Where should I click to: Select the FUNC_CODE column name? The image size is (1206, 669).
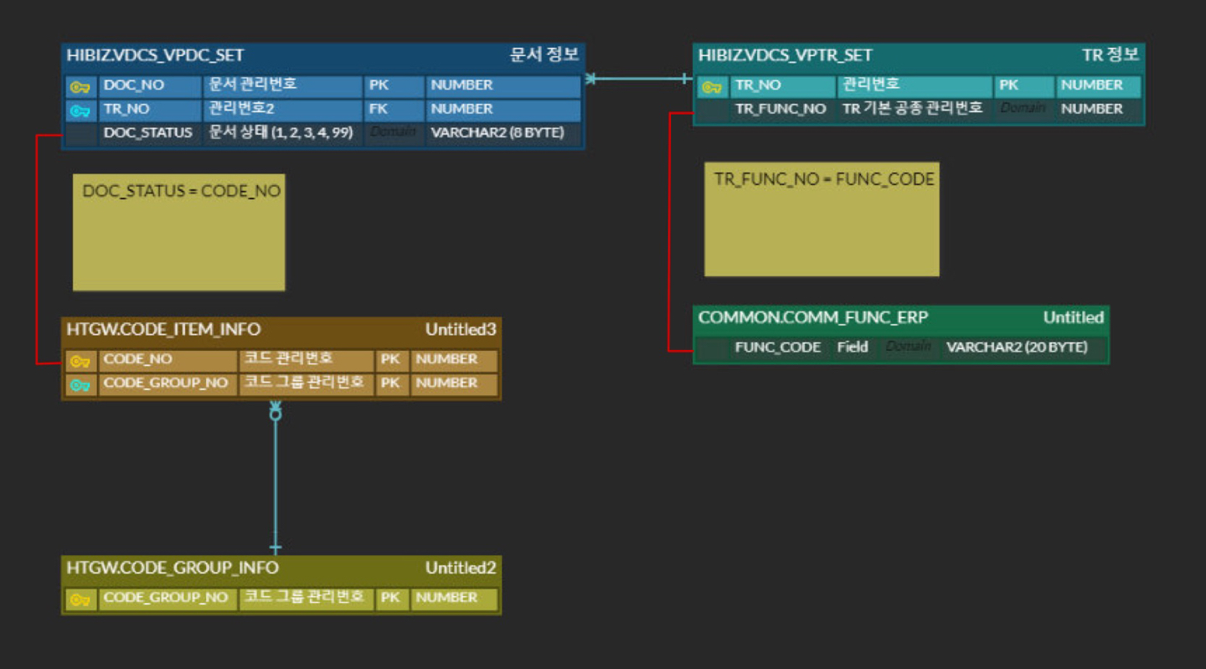coord(778,347)
